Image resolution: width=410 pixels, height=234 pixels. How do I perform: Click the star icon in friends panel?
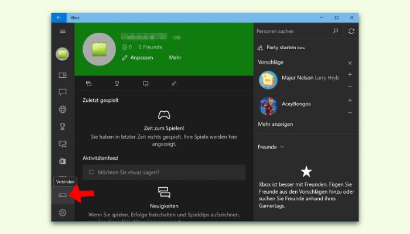pos(306,171)
